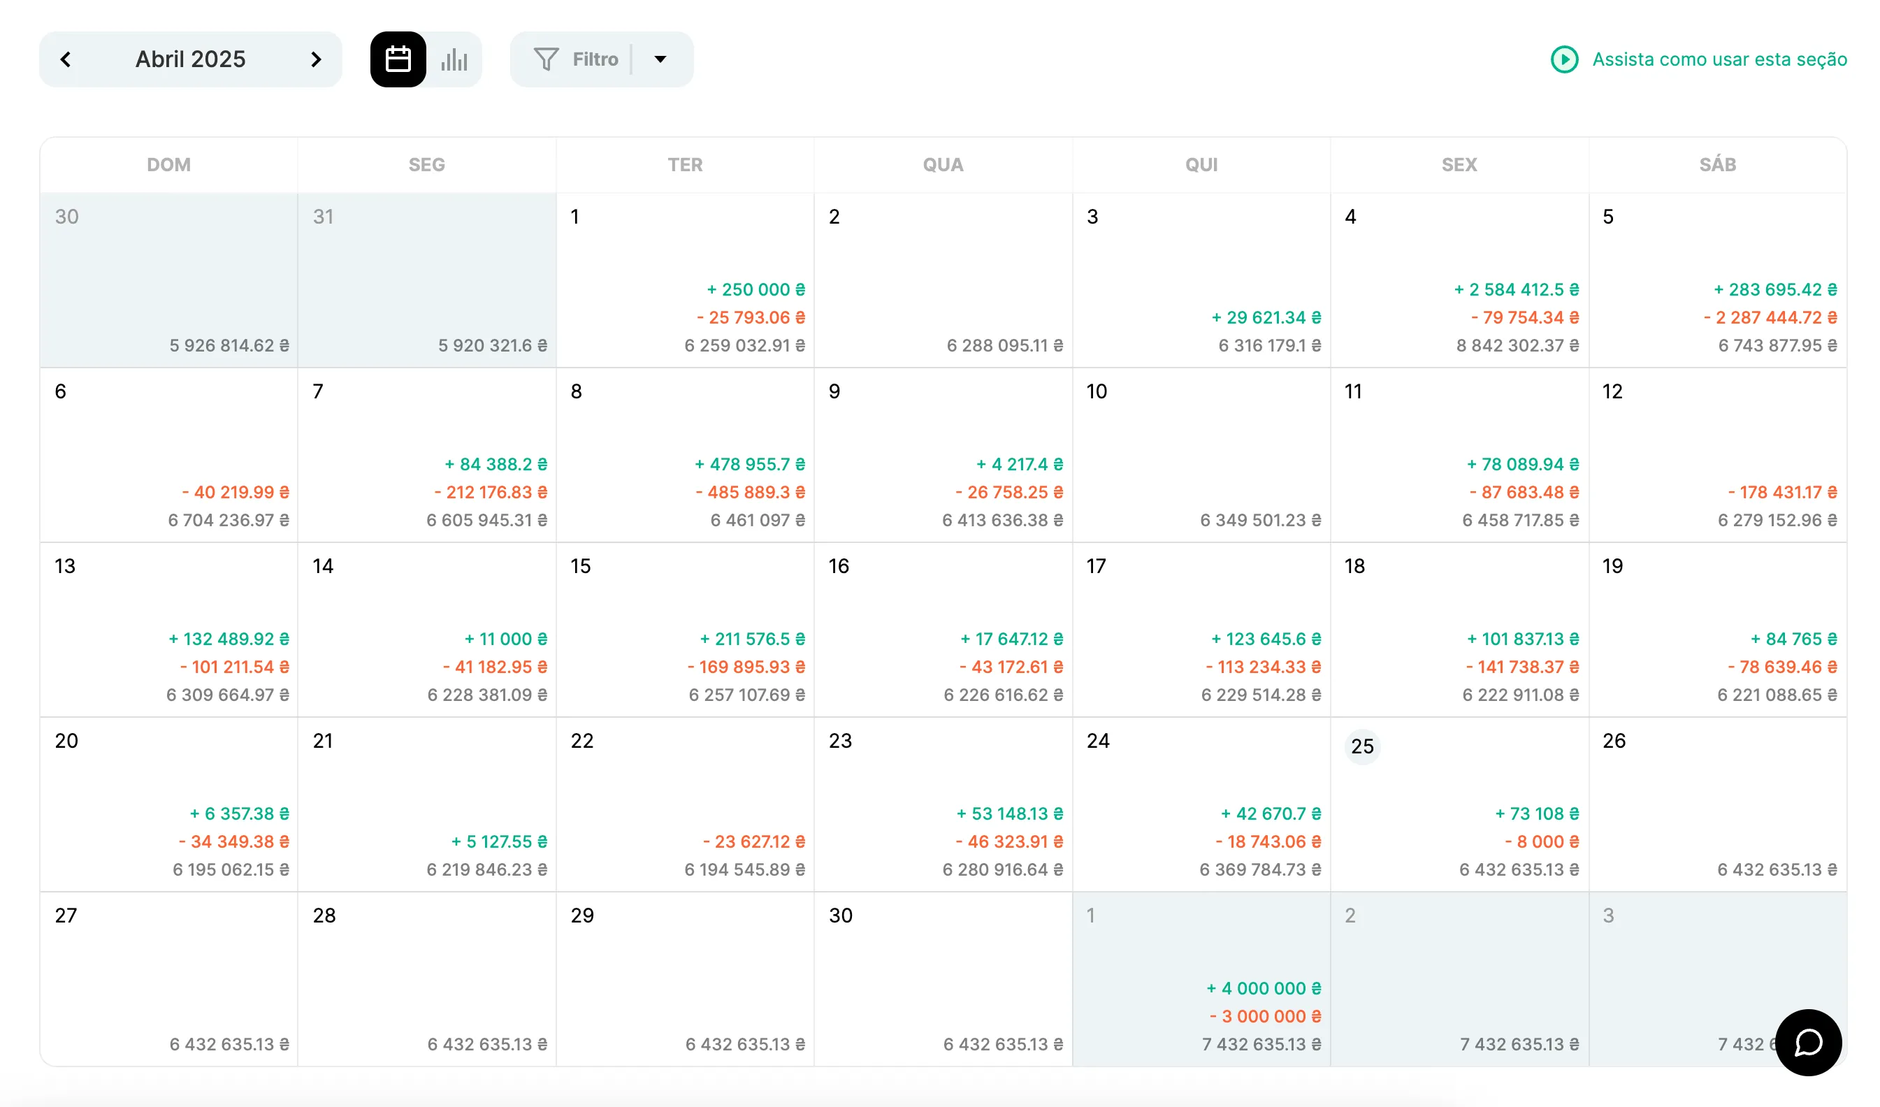Switch to calendar view icon
The image size is (1880, 1107).
[x=398, y=59]
